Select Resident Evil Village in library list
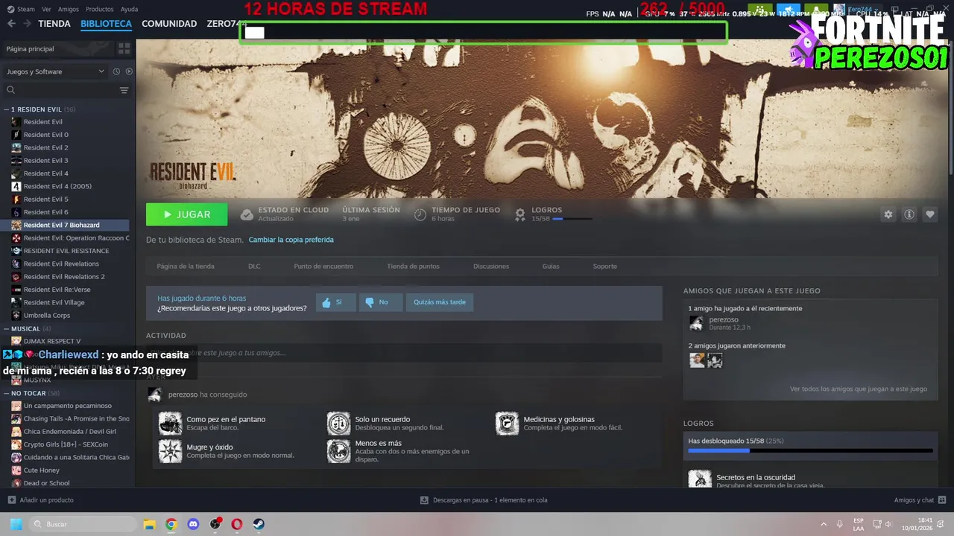 point(54,302)
